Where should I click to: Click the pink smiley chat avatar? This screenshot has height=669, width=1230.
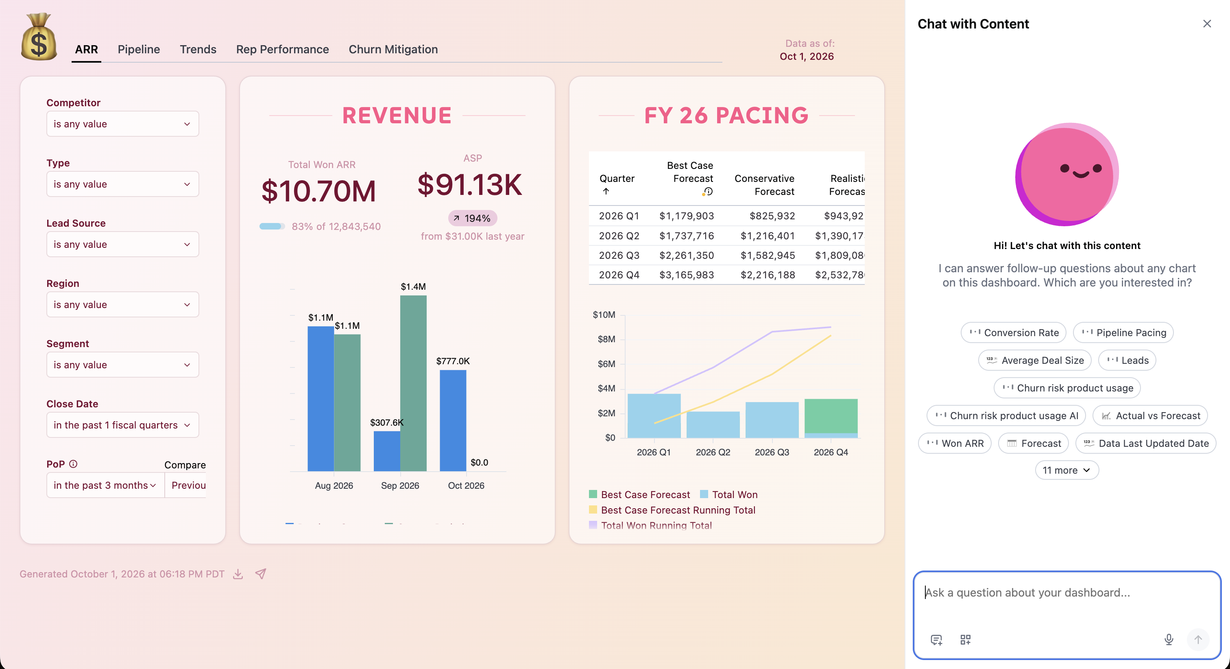click(x=1067, y=174)
